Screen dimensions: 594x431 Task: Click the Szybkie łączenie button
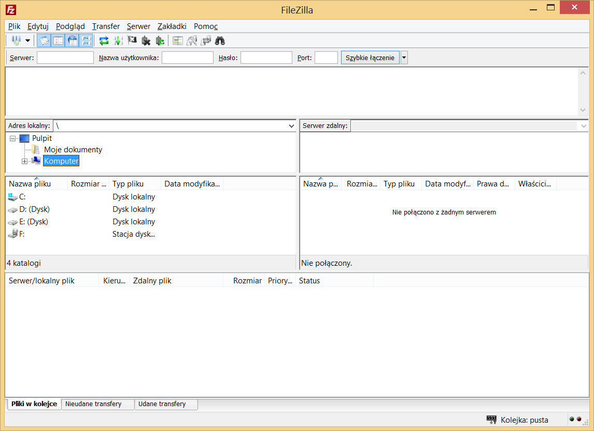pyautogui.click(x=370, y=58)
